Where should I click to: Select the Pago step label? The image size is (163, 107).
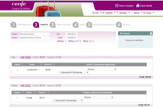82,25
